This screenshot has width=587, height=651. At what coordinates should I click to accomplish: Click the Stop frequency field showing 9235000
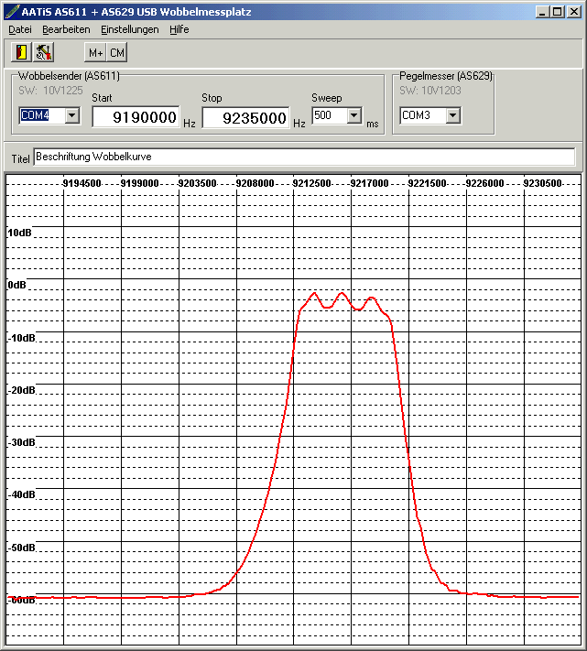[x=245, y=118]
